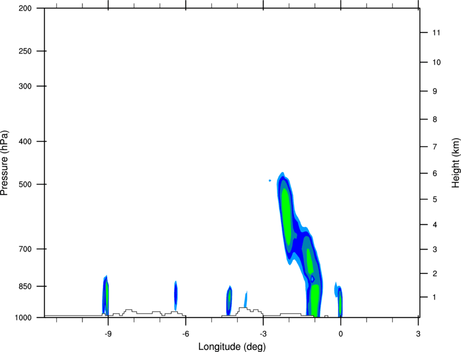Pick the 11 km height label
The height and width of the screenshot is (352, 461).
(437, 32)
